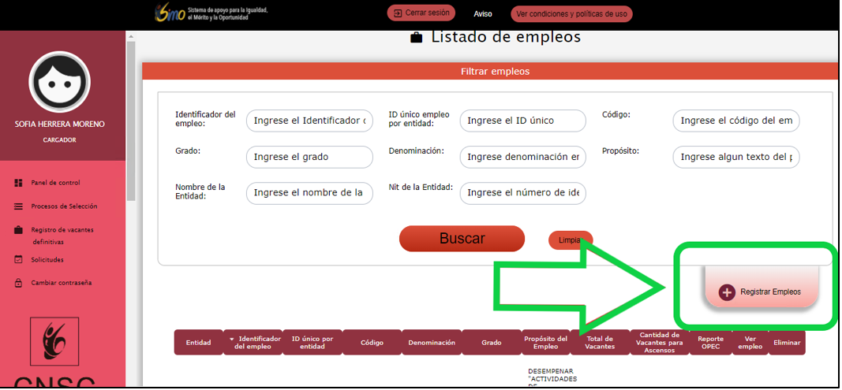Click the plus icon on Registrar Empleos
The width and height of the screenshot is (842, 390).
[727, 292]
